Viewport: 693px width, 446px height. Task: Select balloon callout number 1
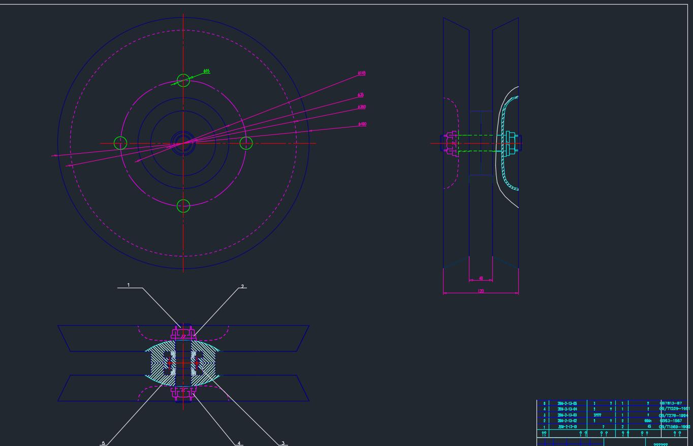point(129,285)
